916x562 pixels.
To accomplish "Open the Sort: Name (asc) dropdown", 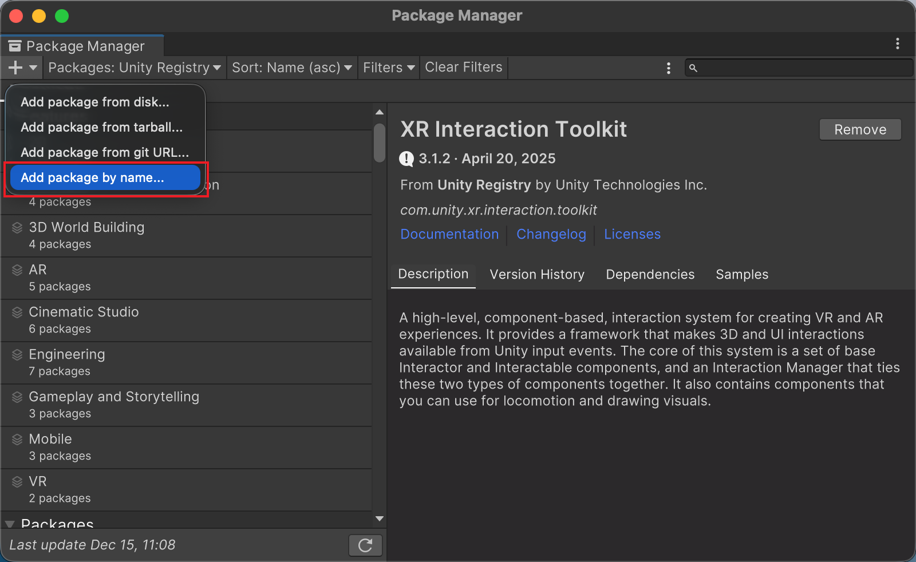I will point(291,68).
